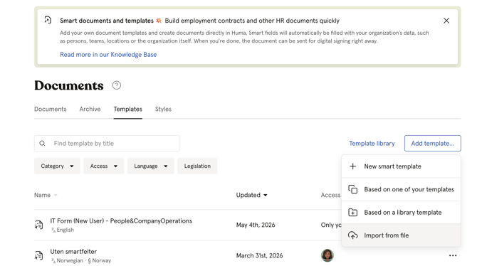Viewport: 477px width, 266px height.
Task: Click the English language label under IT Form
Action: [63, 230]
